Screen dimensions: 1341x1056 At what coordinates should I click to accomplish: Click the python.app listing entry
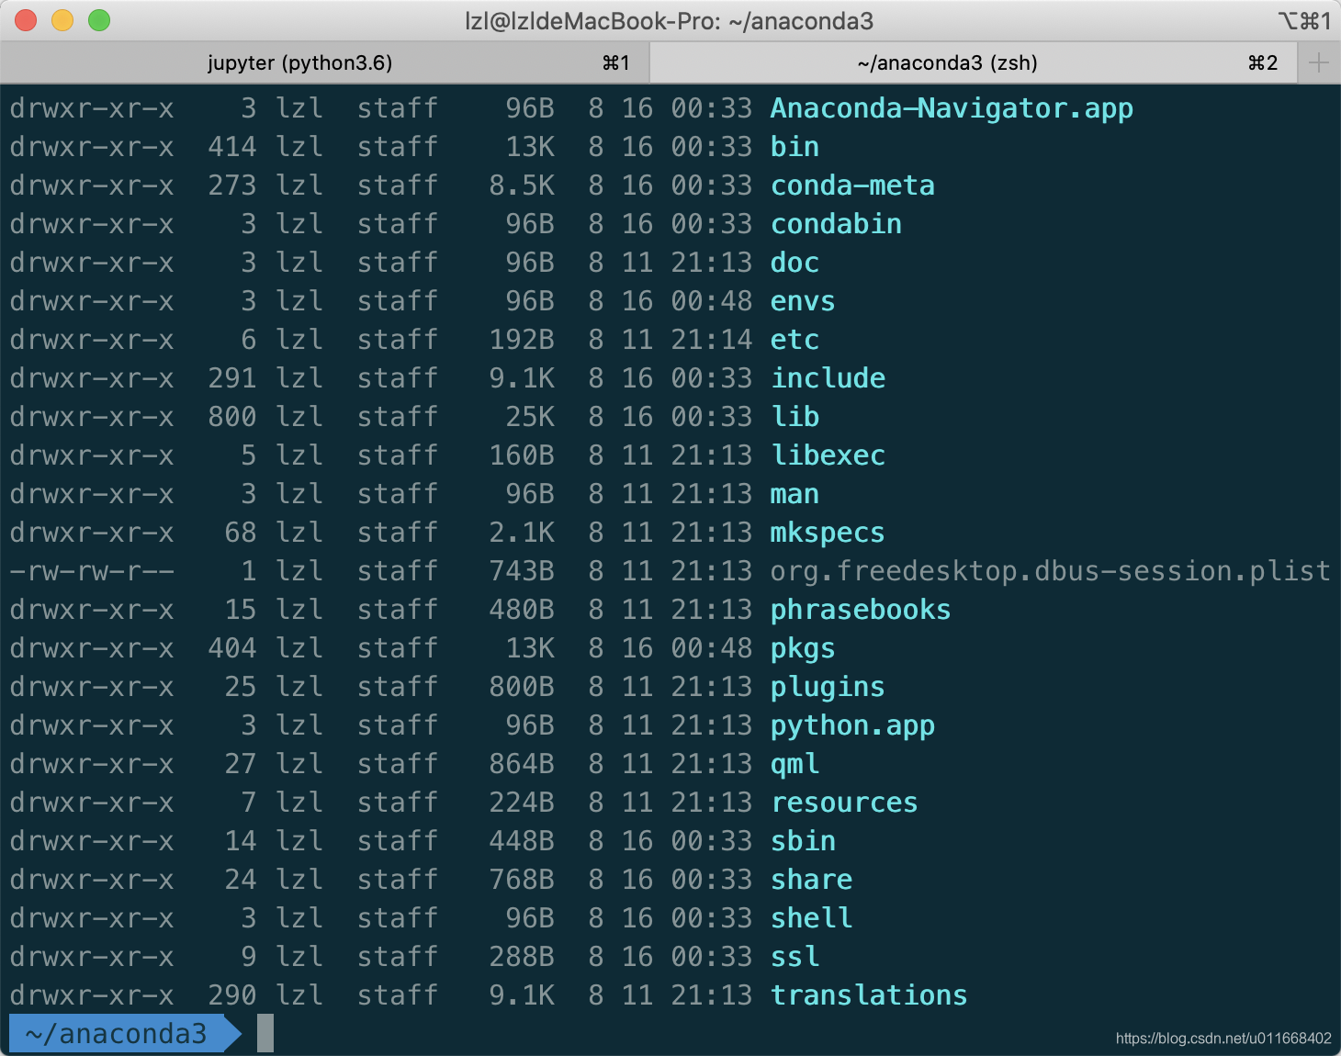pos(852,725)
